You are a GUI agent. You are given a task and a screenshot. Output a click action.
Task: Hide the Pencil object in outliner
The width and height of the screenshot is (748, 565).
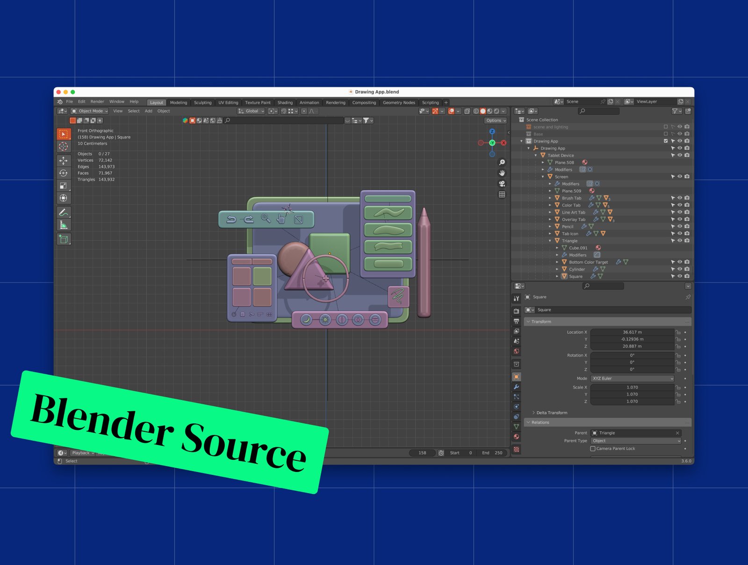pyautogui.click(x=680, y=227)
